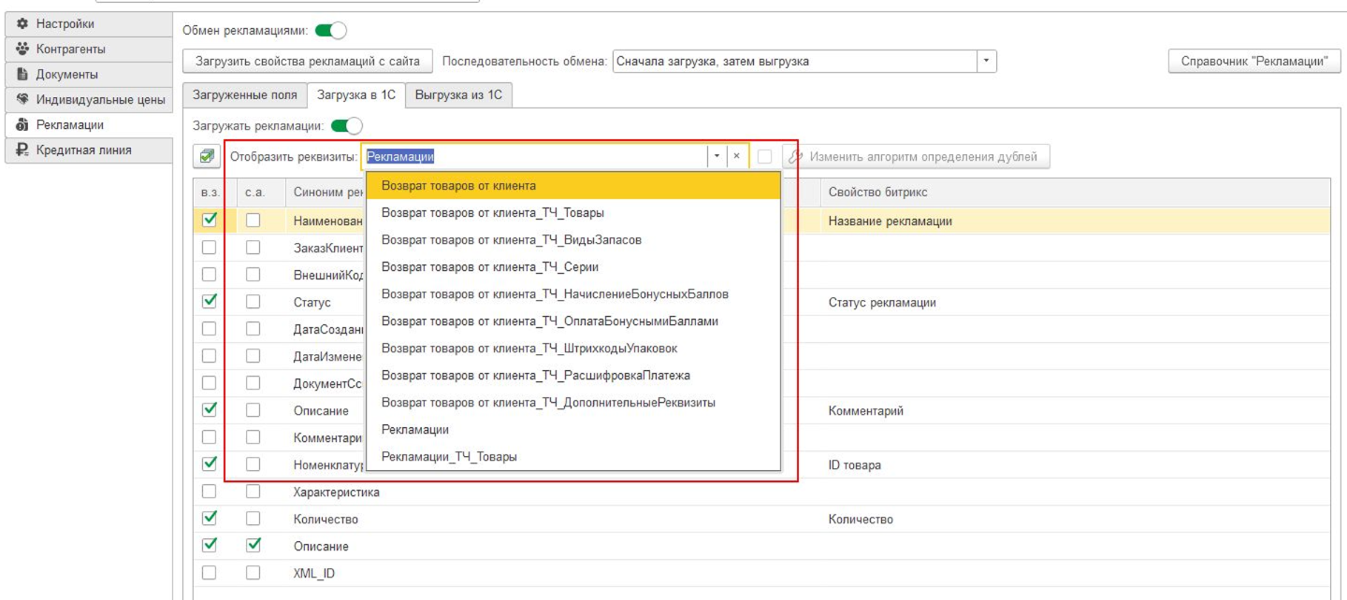Collapse the Отобразить реквизиты dropdown arrow

(717, 157)
